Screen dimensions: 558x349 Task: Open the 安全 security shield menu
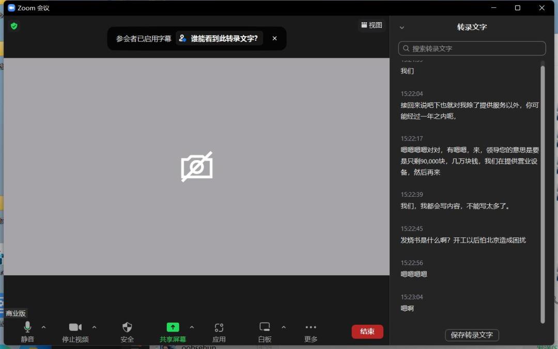(127, 331)
